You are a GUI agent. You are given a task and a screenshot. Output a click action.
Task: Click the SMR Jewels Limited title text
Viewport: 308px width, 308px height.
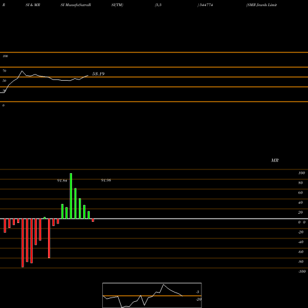[x=261, y=5]
